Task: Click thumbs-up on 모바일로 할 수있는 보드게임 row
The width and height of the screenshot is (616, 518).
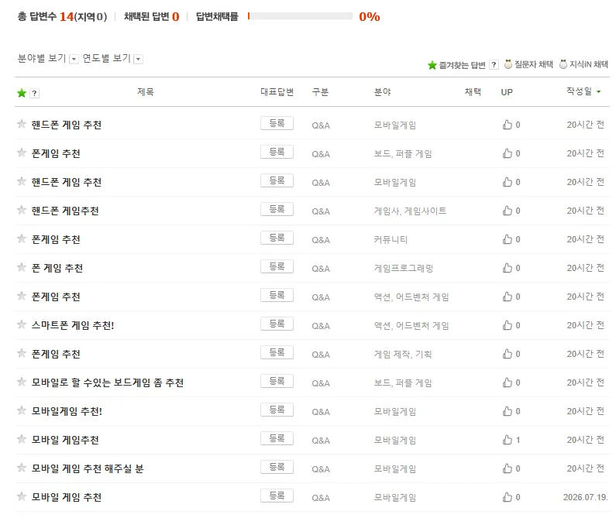Action: coord(508,382)
